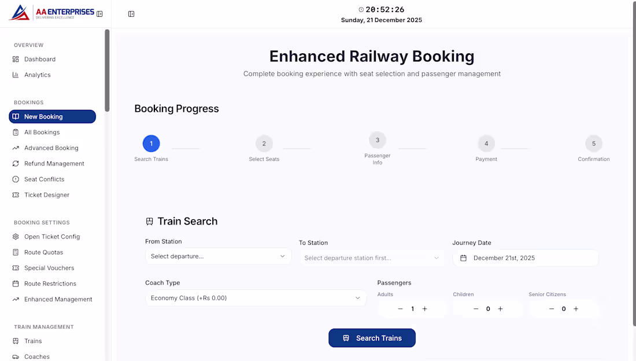636x361 pixels.
Task: Open the From Station dropdown
Action: 218,256
